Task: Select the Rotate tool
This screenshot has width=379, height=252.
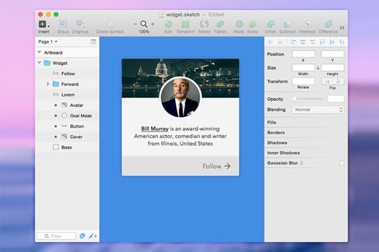Action: coord(204,25)
